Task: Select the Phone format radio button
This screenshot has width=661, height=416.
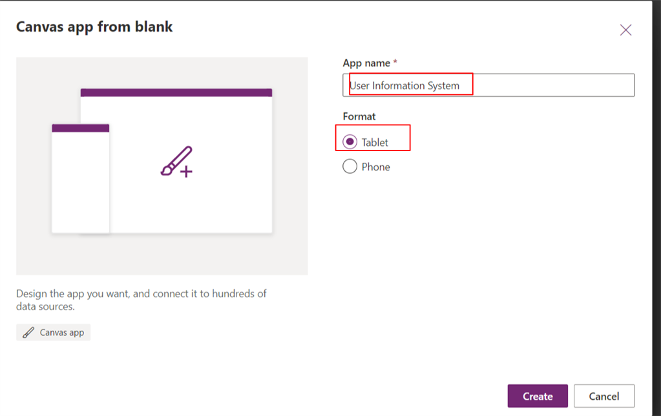Action: pos(350,167)
